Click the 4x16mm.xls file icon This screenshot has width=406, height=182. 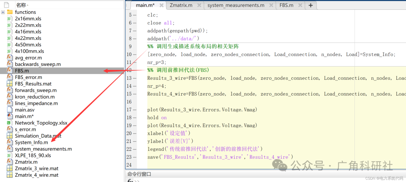click(x=9, y=32)
